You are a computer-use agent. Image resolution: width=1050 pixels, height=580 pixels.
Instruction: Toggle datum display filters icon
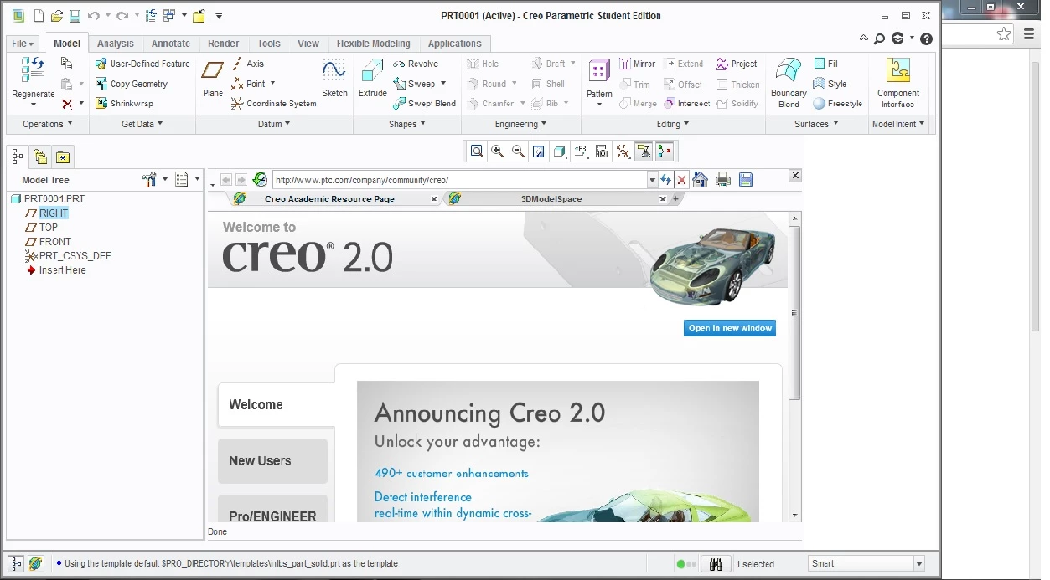(623, 151)
